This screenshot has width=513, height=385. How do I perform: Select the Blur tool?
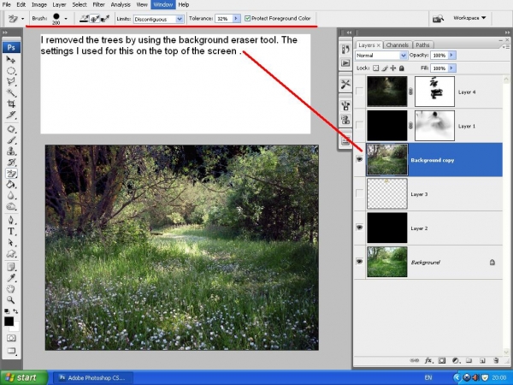[11, 196]
